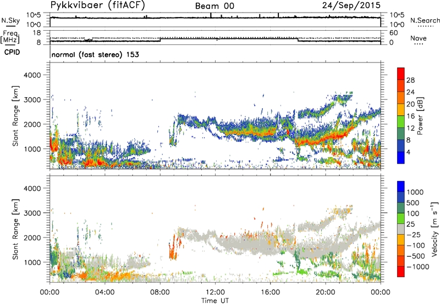This screenshot has width=440, height=304.
Task: Click the "2000" tick in the power panel
Action: click(32, 124)
